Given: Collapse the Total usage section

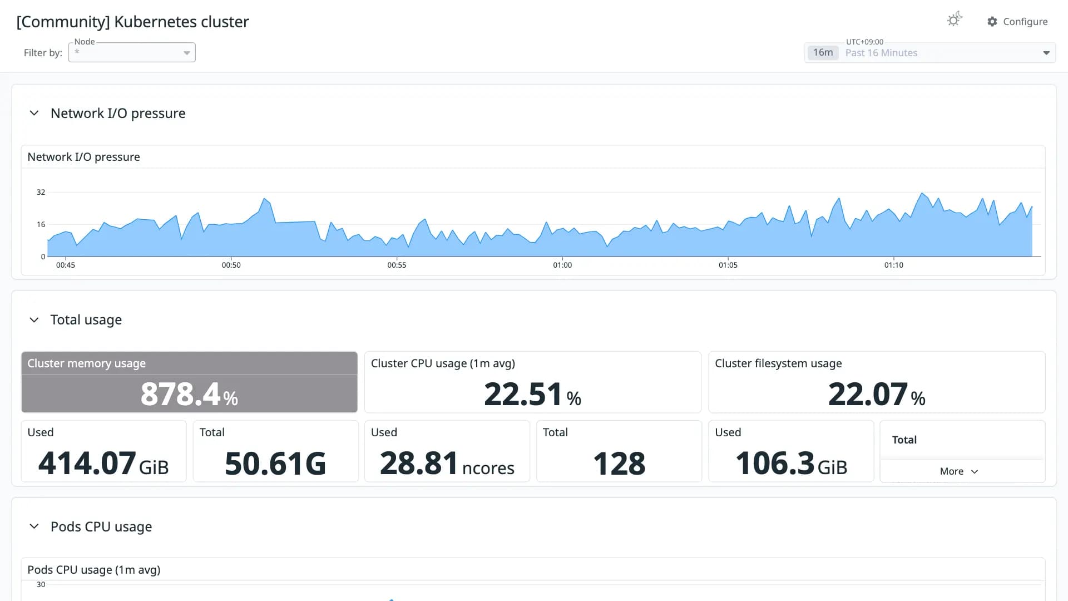Looking at the screenshot, I should tap(34, 320).
